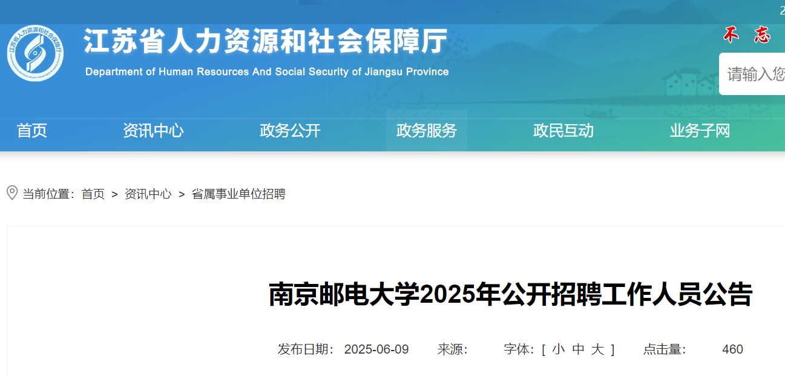Open the 首页 navigation menu item
The image size is (785, 376).
point(32,131)
